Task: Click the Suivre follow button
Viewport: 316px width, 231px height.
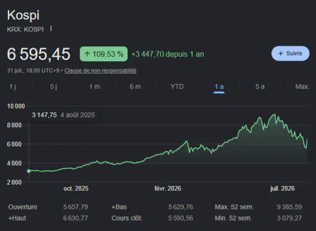Action: click(x=290, y=54)
